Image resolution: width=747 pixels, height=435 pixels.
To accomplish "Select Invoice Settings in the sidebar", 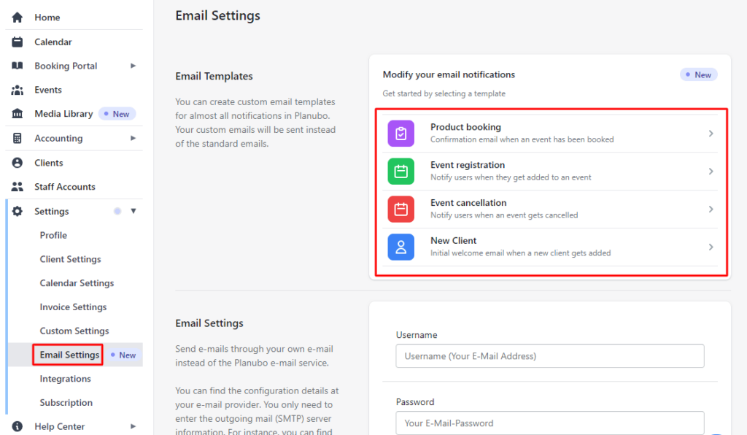I will point(73,307).
